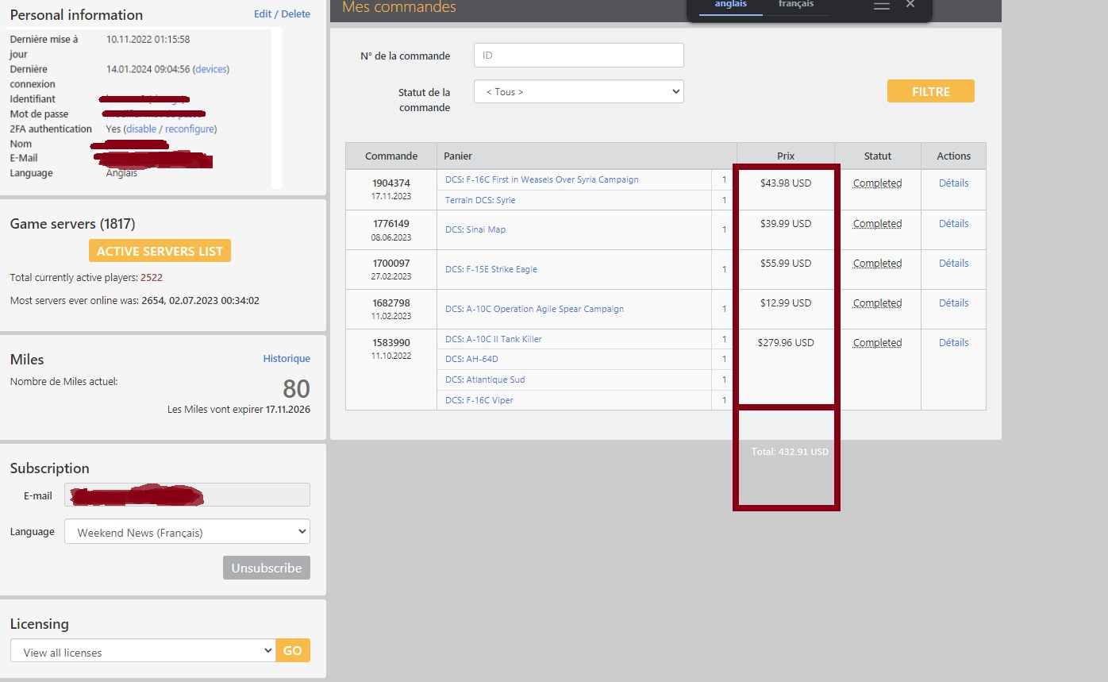Click the Miles expiry date 17.11.2026
This screenshot has width=1108, height=682.
point(288,410)
